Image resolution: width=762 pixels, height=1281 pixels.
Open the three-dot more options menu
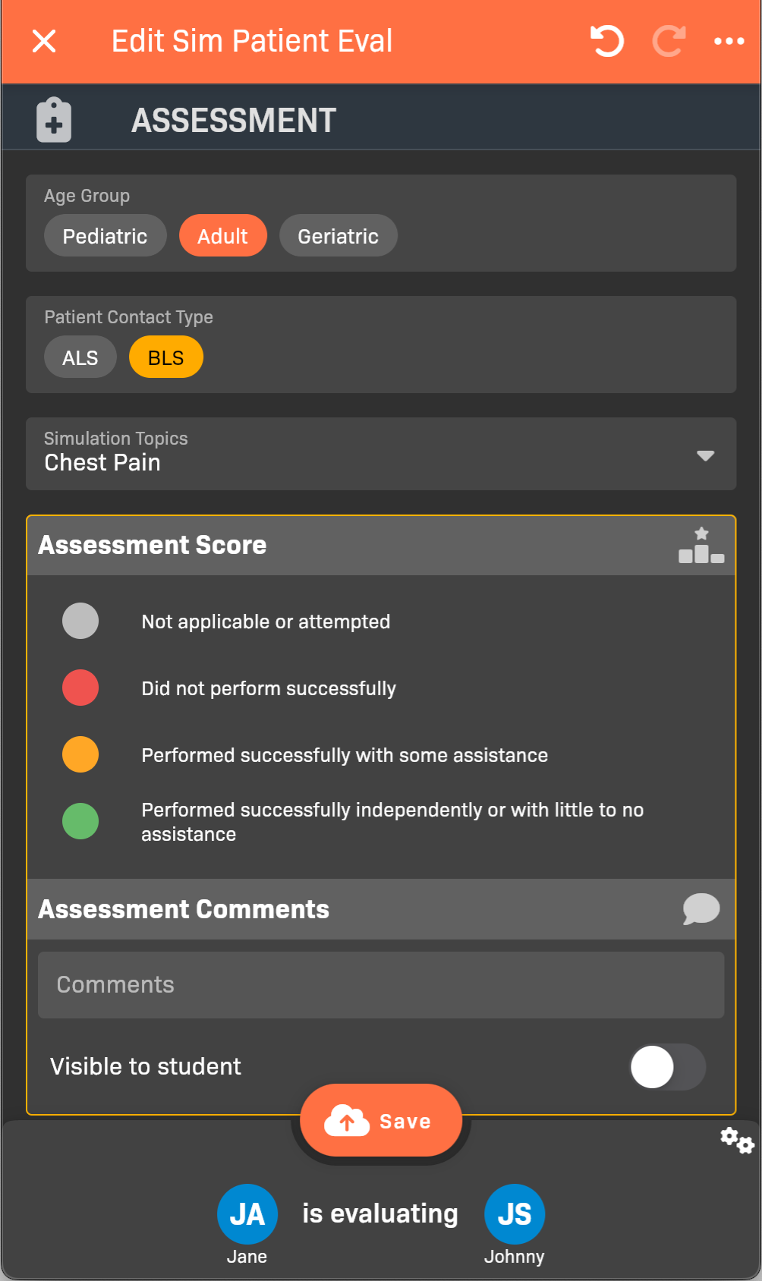pos(729,41)
